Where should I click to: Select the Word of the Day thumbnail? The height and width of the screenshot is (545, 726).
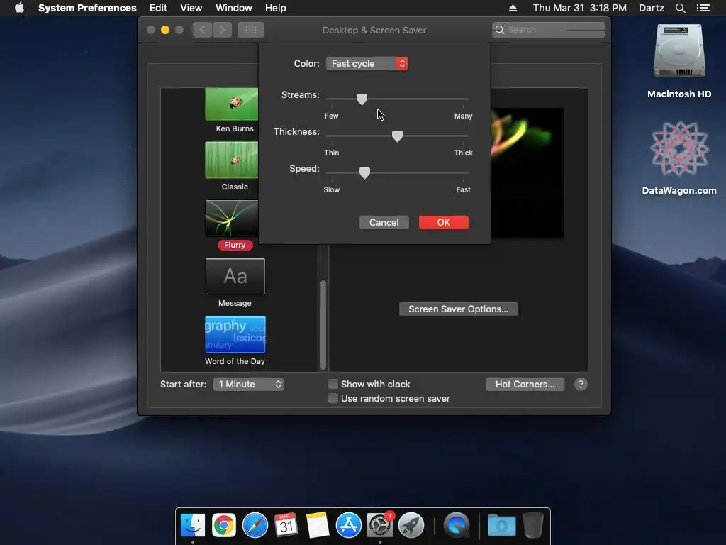click(235, 335)
